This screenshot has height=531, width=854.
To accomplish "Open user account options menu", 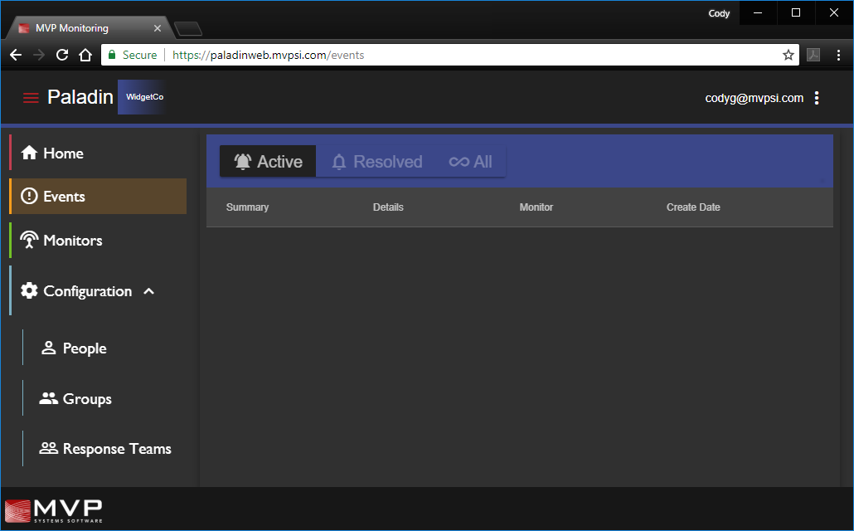I will point(817,98).
